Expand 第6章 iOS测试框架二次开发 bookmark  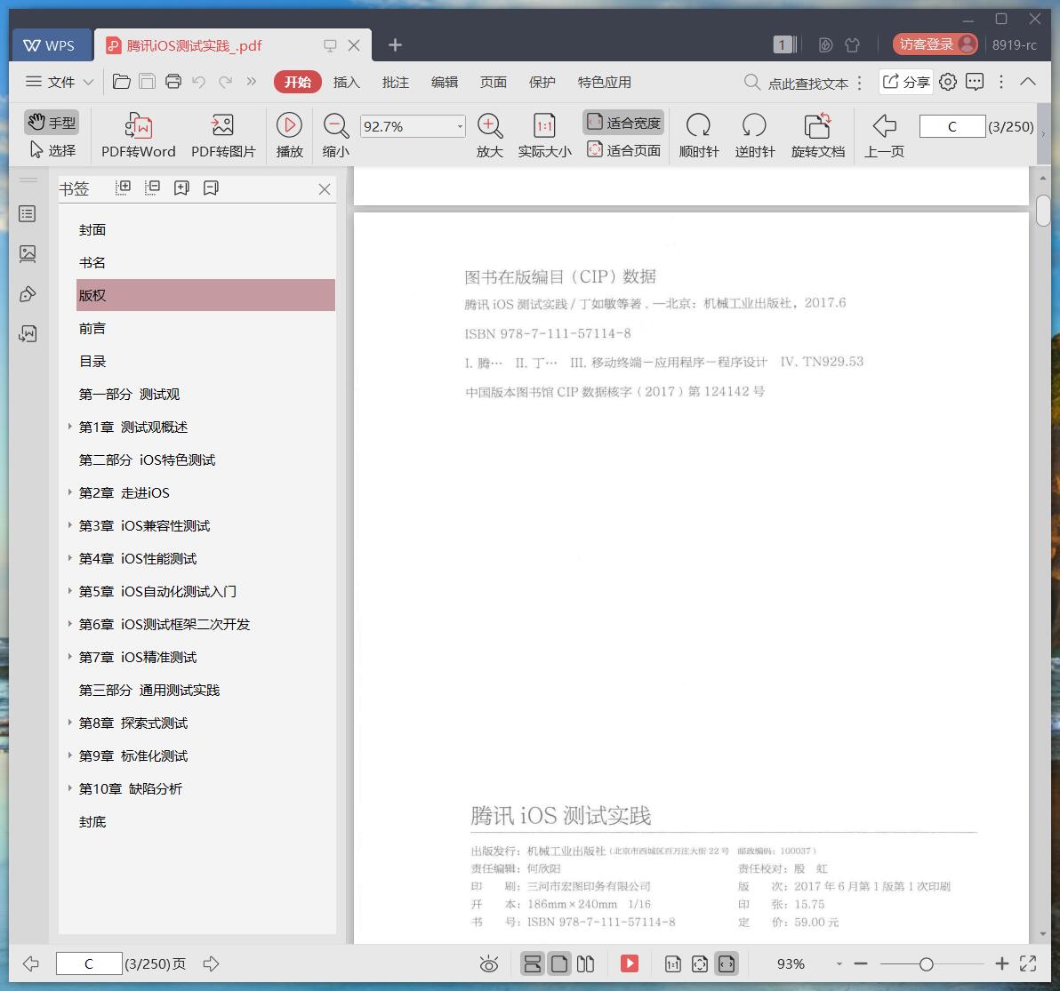tap(69, 624)
